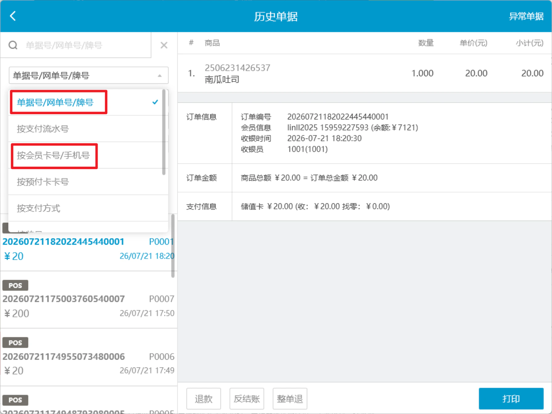Open order ending 0007 for ¥200
The height and width of the screenshot is (414, 552).
point(89,300)
